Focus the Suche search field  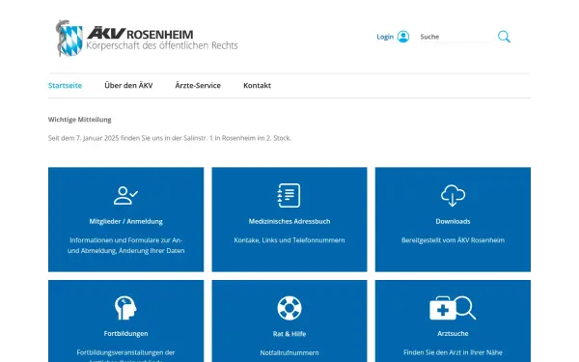(x=455, y=37)
